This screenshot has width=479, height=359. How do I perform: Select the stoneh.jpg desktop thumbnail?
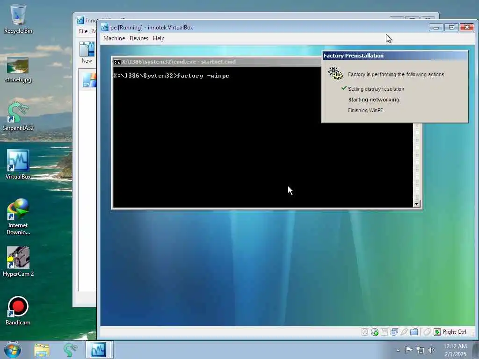pyautogui.click(x=18, y=70)
